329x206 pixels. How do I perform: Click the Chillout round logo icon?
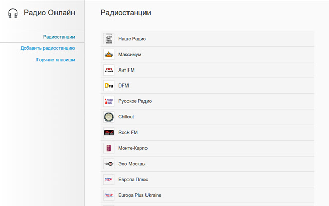[108, 117]
